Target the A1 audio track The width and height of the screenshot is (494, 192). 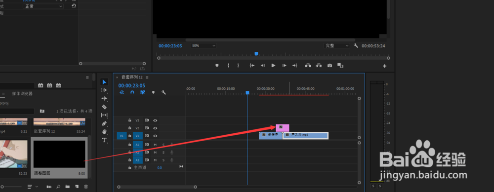(x=138, y=145)
